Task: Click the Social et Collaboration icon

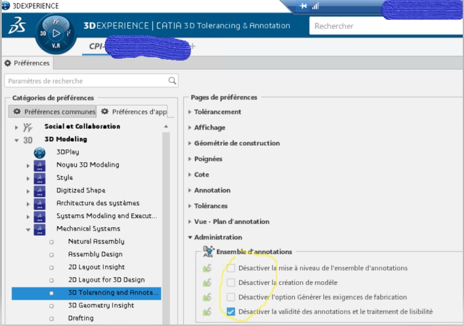Action: point(28,127)
